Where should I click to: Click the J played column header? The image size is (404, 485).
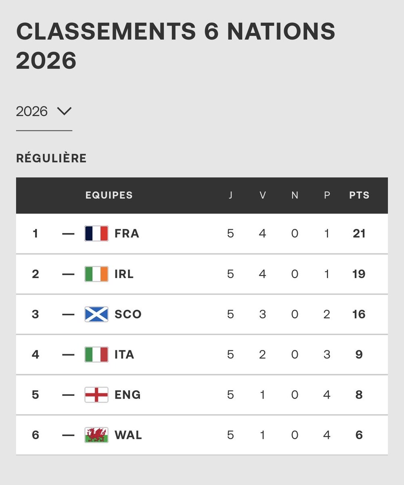click(230, 195)
